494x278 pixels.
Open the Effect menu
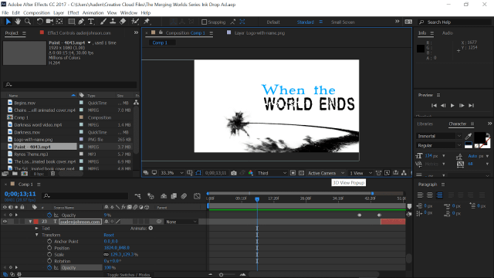click(x=73, y=13)
